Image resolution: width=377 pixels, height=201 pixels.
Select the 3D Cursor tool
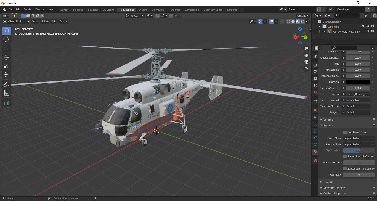tap(6, 39)
